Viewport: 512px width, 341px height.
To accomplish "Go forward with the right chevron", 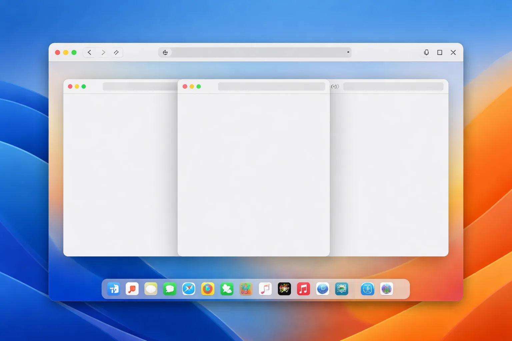I will coord(103,52).
